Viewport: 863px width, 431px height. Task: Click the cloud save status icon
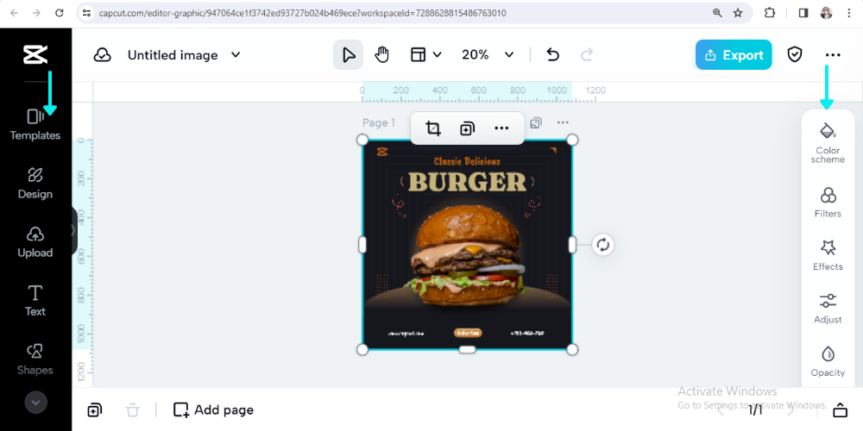tap(103, 55)
